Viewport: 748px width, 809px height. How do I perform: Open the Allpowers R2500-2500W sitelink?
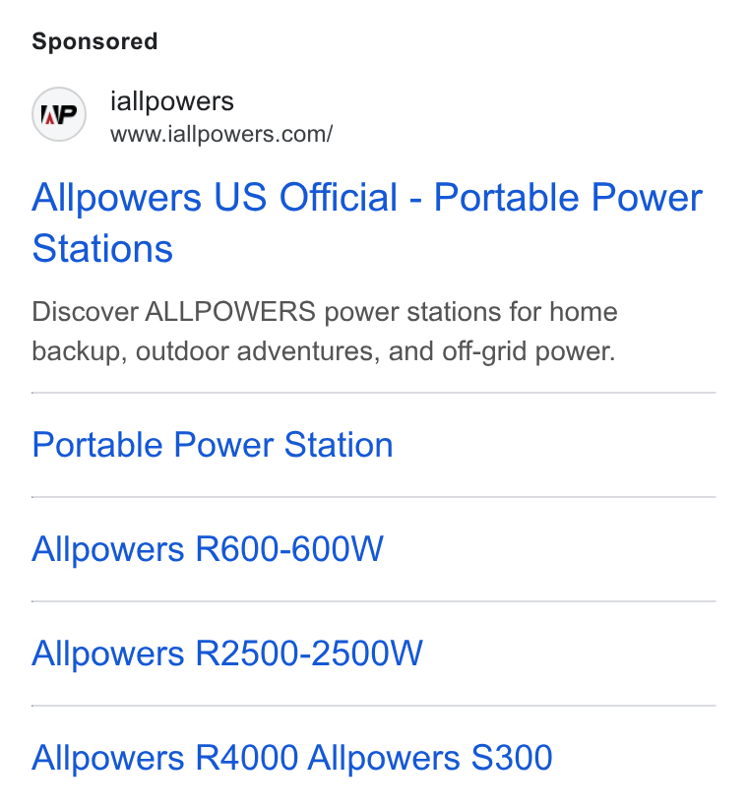click(x=227, y=653)
